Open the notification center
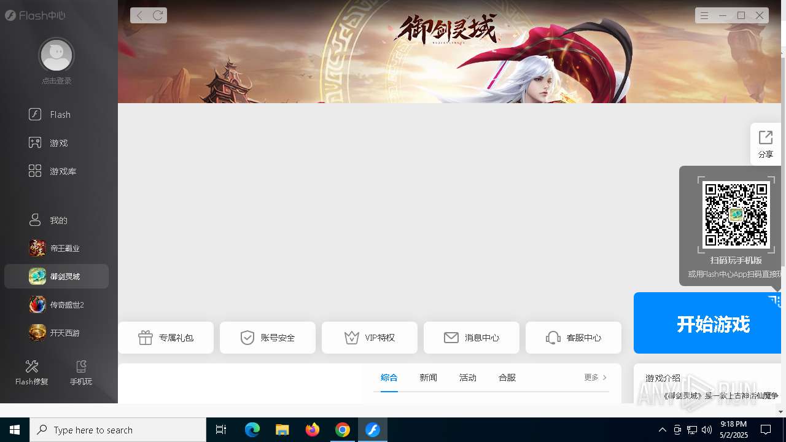Image resolution: width=786 pixels, height=442 pixels. [766, 430]
